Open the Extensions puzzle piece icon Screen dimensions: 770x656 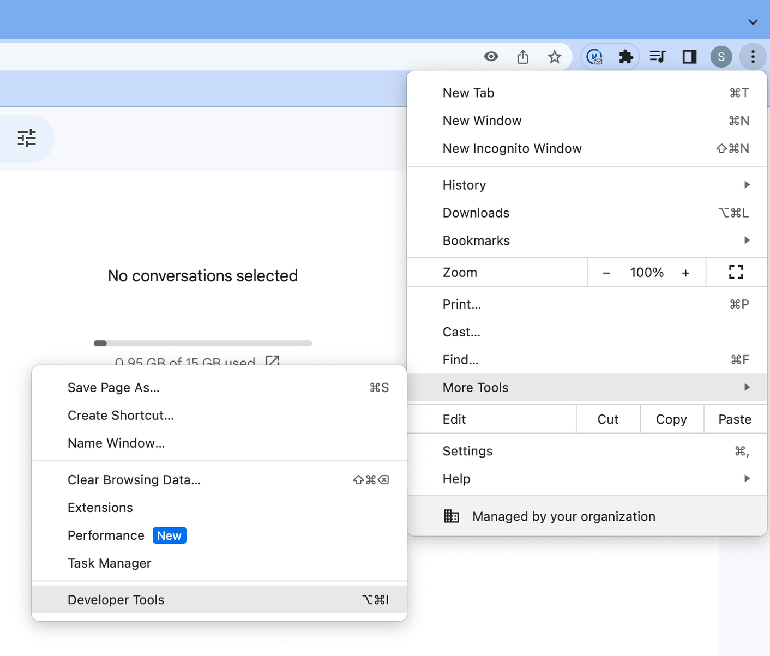tap(626, 56)
